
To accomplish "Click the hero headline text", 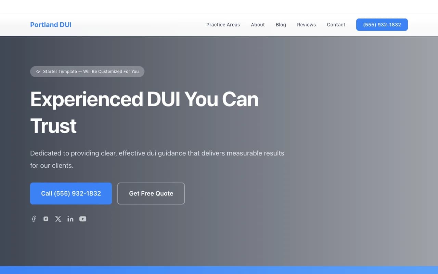I will (144, 99).
